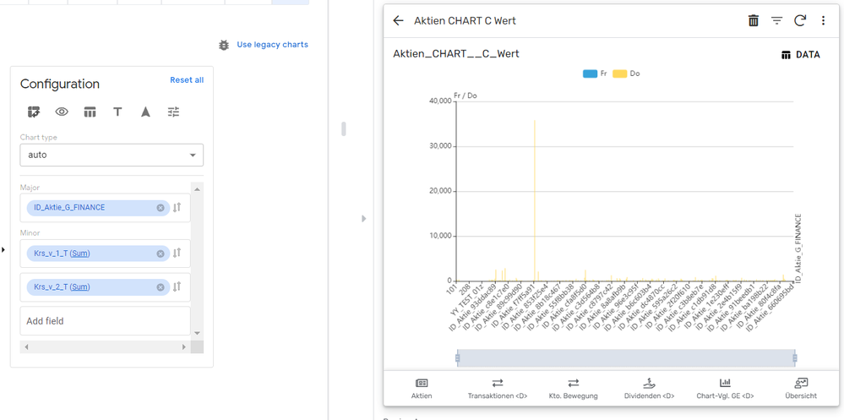Expand the preview pane collapse arrow

tap(364, 219)
